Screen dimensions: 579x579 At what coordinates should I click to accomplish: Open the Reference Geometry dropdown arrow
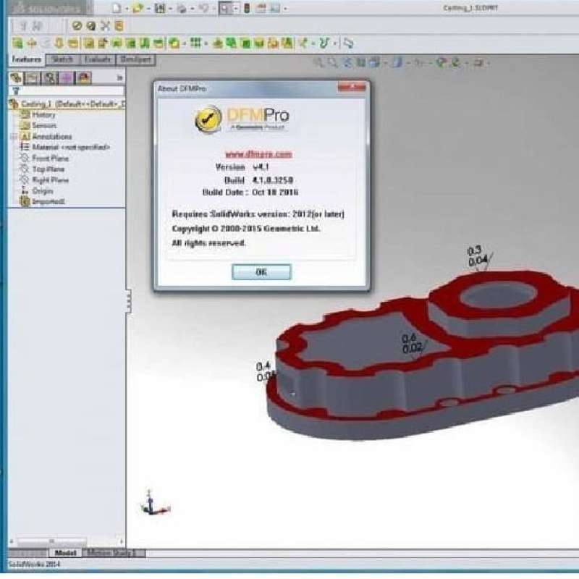(313, 44)
